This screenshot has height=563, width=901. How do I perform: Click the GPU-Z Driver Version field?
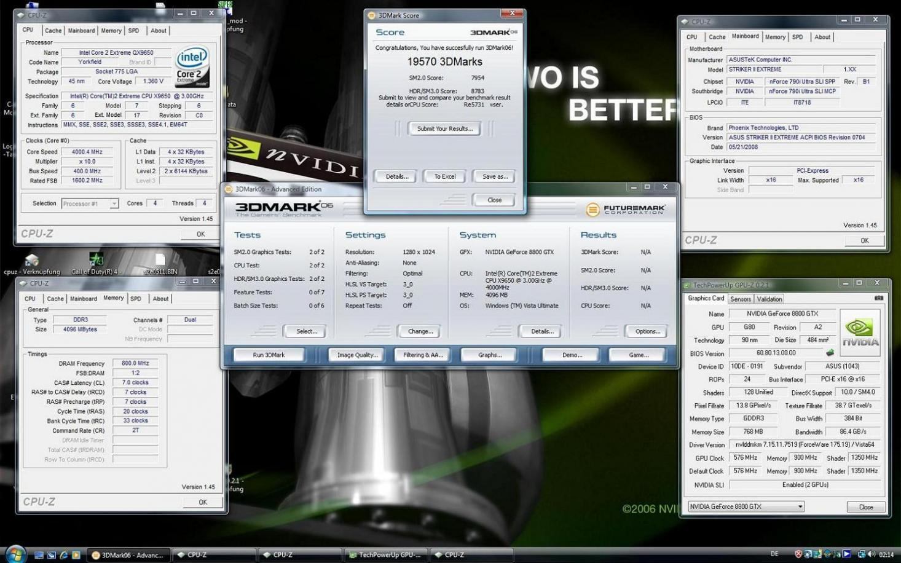pos(805,444)
